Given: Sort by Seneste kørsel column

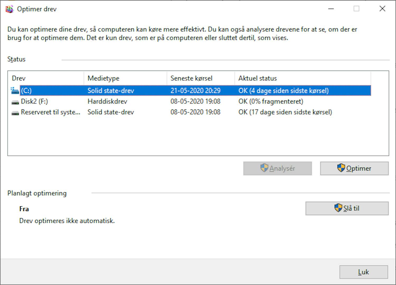Looking at the screenshot, I should (x=192, y=78).
